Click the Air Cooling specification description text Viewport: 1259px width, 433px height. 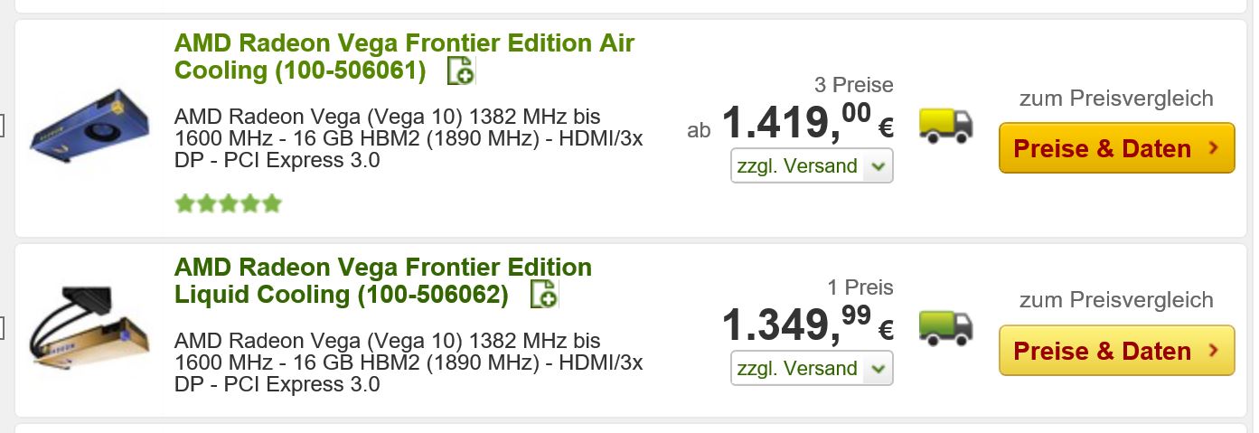408,139
